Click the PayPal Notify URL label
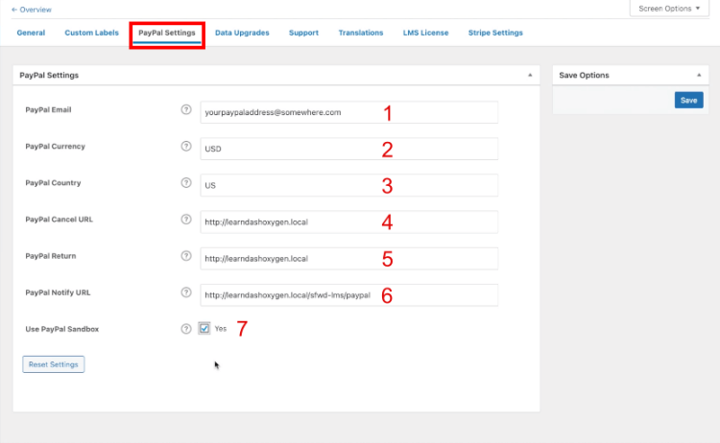 58,292
